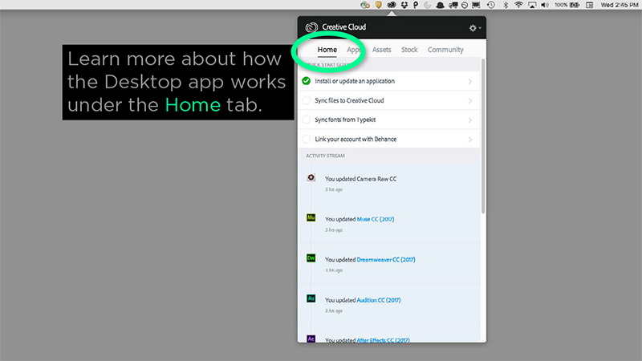The image size is (642, 361).
Task: Click the Dreamweaver CC icon in activity stream
Action: coord(311,258)
